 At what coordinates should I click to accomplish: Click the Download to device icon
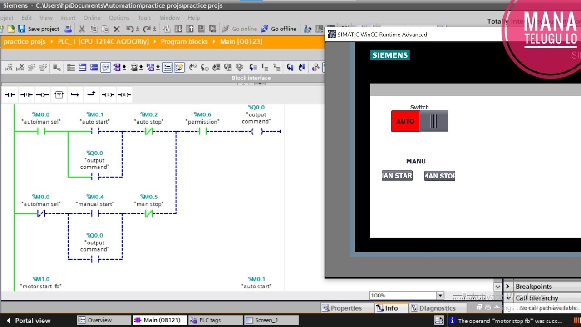(178, 29)
